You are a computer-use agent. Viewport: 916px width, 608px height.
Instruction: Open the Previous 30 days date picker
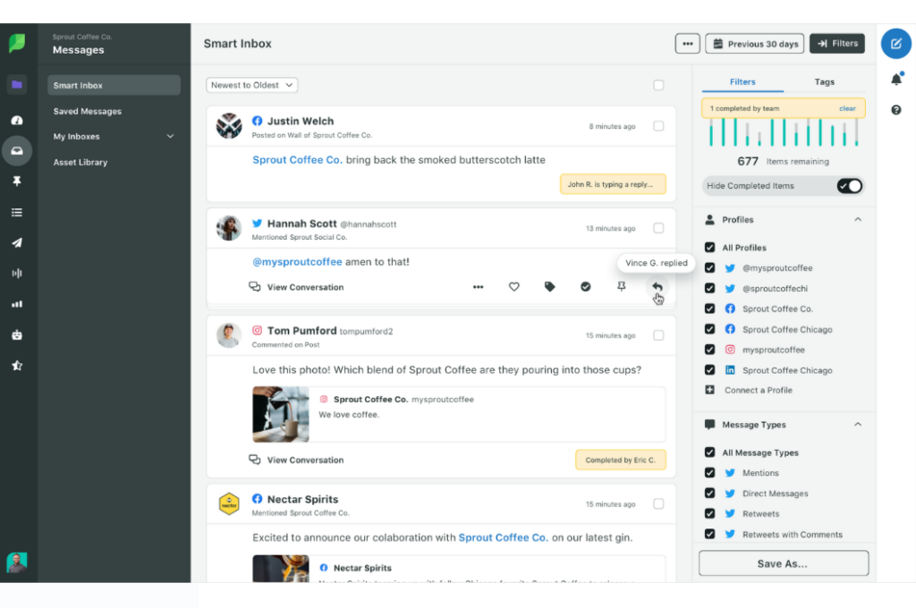(754, 44)
